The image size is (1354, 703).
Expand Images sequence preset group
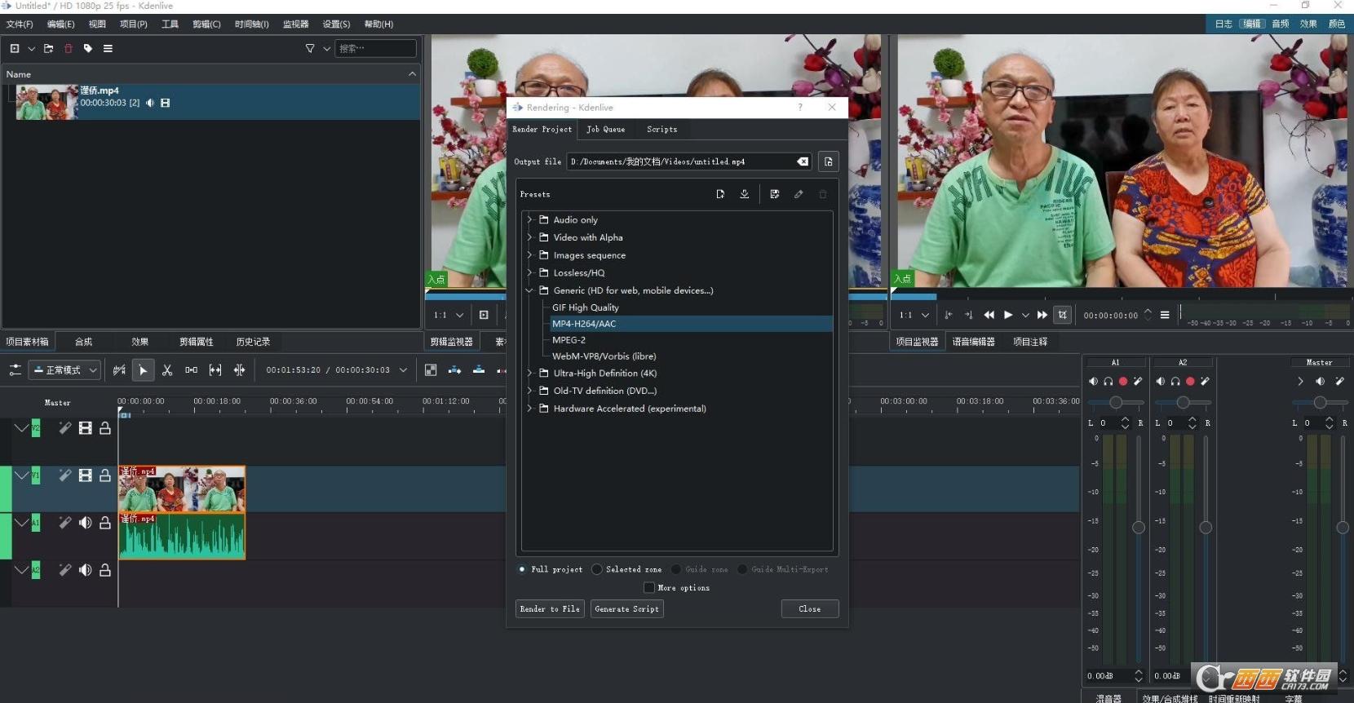(x=529, y=255)
